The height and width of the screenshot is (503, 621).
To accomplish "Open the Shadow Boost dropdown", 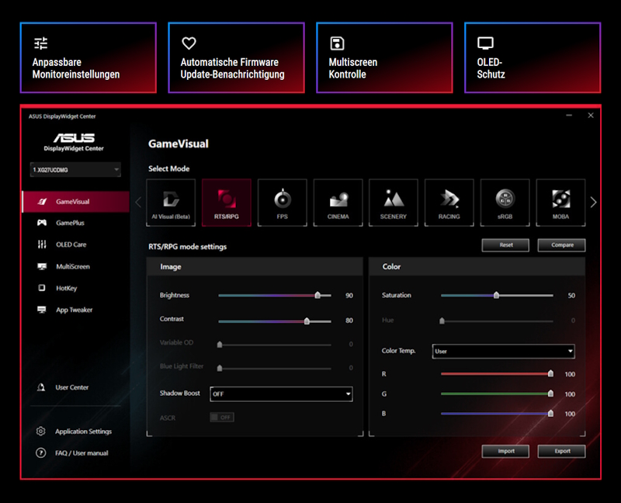I will coord(281,394).
